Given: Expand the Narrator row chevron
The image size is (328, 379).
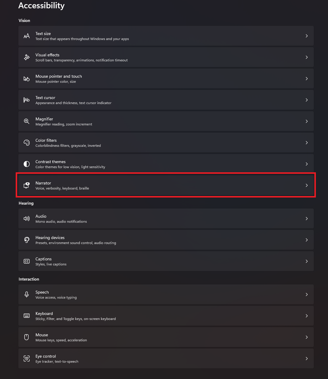Looking at the screenshot, I should coord(307,185).
